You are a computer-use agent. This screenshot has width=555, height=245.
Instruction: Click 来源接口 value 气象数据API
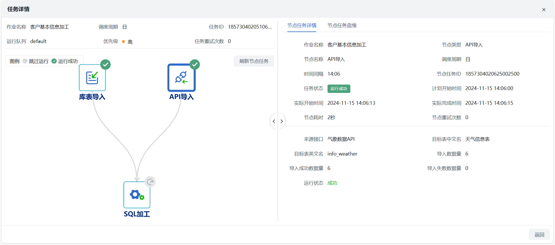(341, 139)
